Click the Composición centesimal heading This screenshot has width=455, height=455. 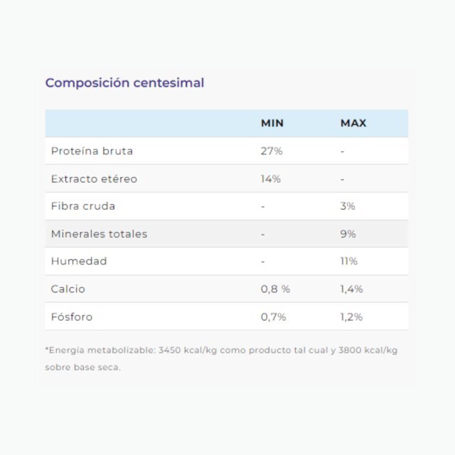tap(125, 83)
